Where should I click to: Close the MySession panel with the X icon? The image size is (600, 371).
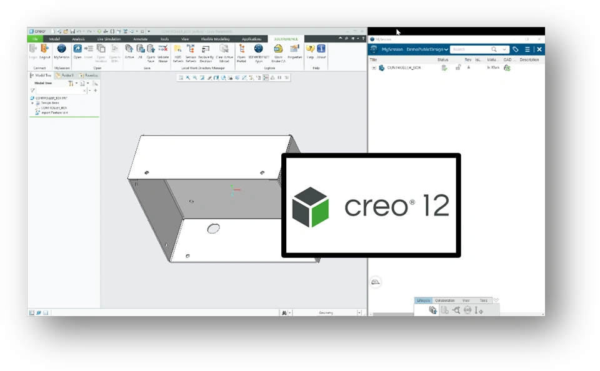tap(539, 49)
